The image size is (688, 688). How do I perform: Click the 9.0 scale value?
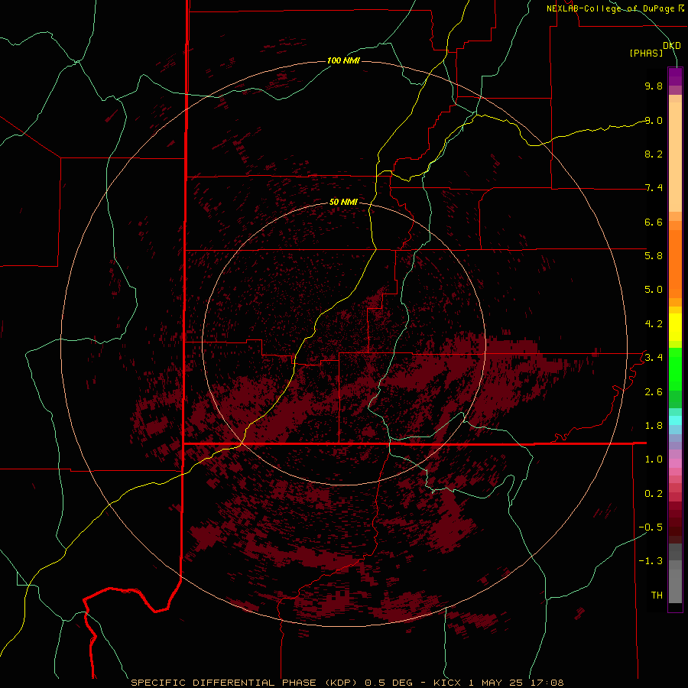click(x=654, y=120)
